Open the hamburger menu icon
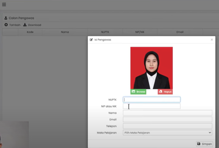 click(4, 4)
